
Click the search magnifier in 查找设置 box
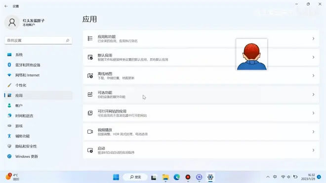coord(68,40)
